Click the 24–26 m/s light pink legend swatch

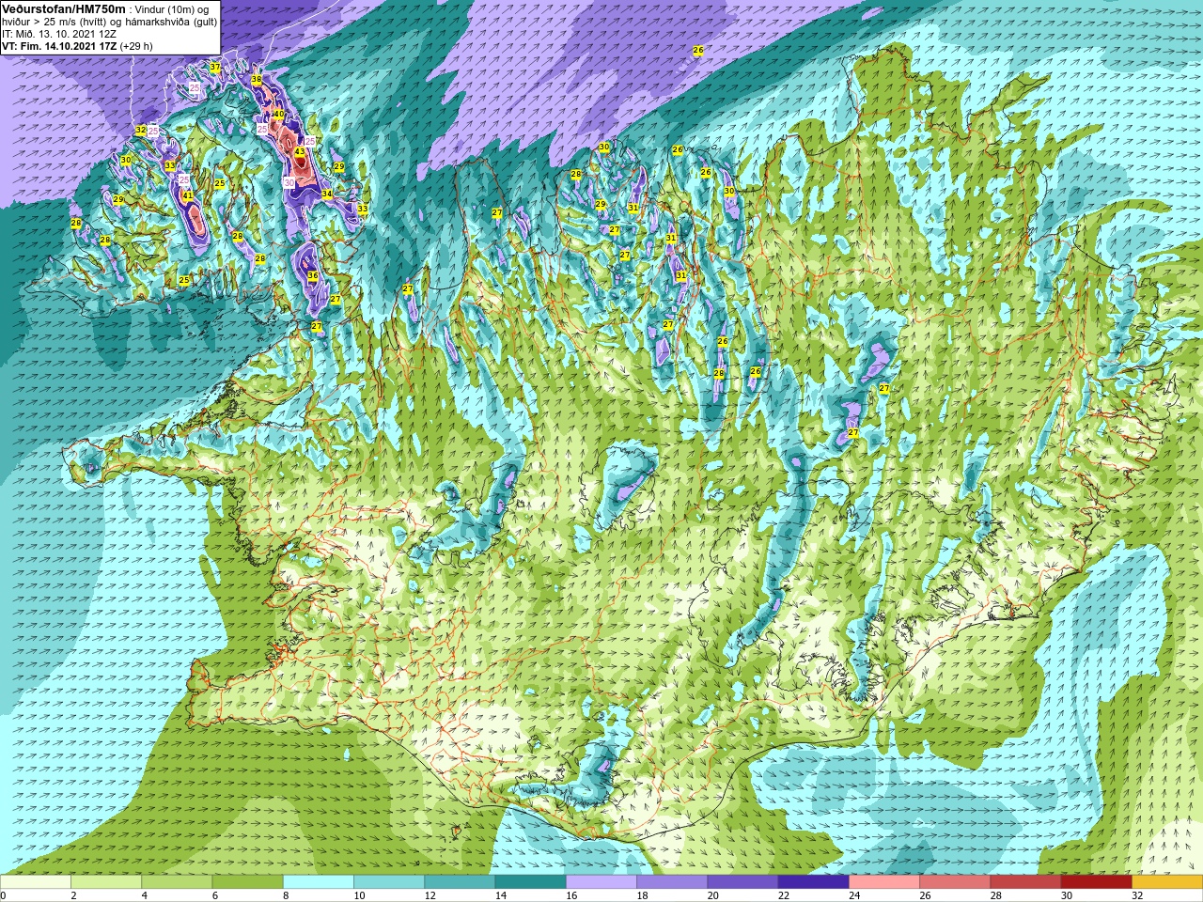(x=884, y=882)
